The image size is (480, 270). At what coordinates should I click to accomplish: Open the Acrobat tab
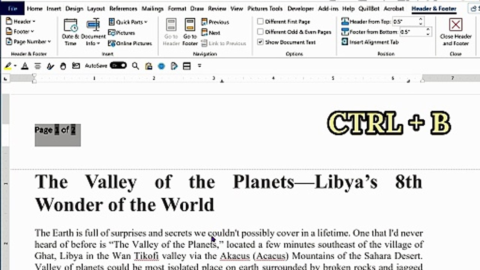tap(394, 8)
